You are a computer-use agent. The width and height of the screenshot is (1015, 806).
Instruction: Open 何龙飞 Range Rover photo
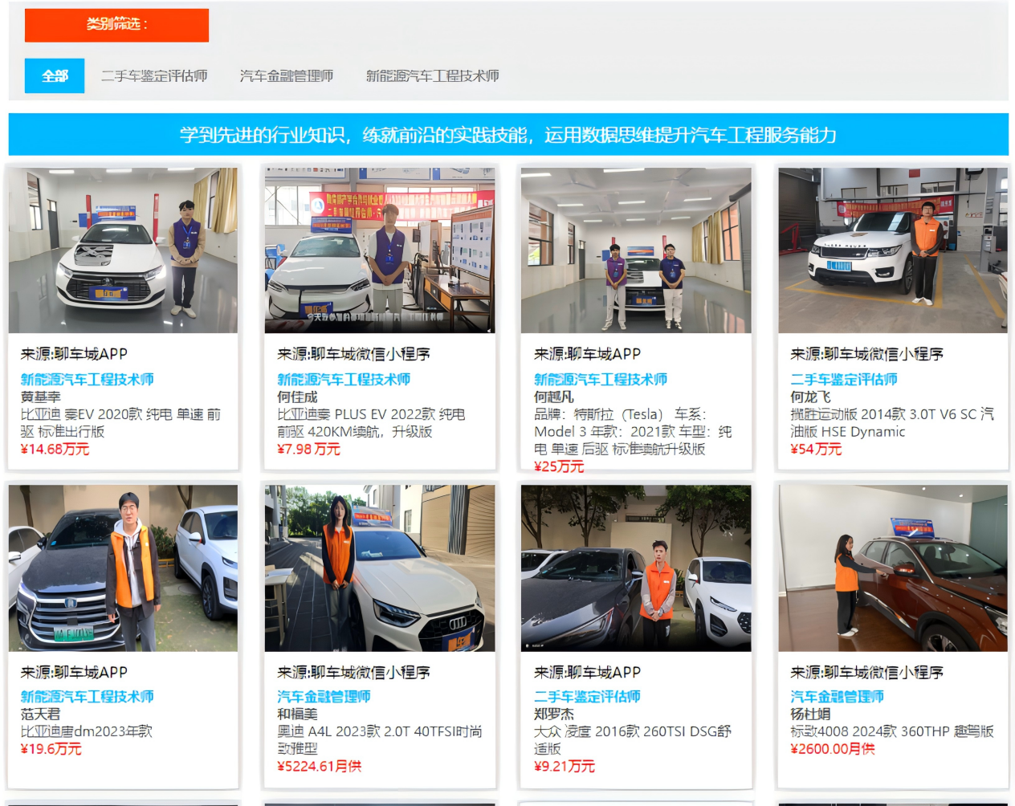(x=892, y=250)
